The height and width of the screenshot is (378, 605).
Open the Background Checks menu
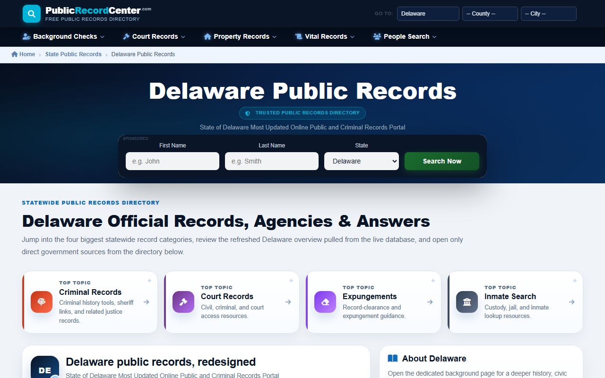click(x=63, y=36)
